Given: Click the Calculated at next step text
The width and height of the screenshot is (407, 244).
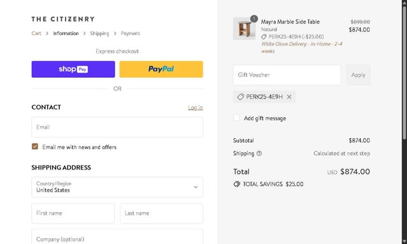Looking at the screenshot, I should pos(341,154).
